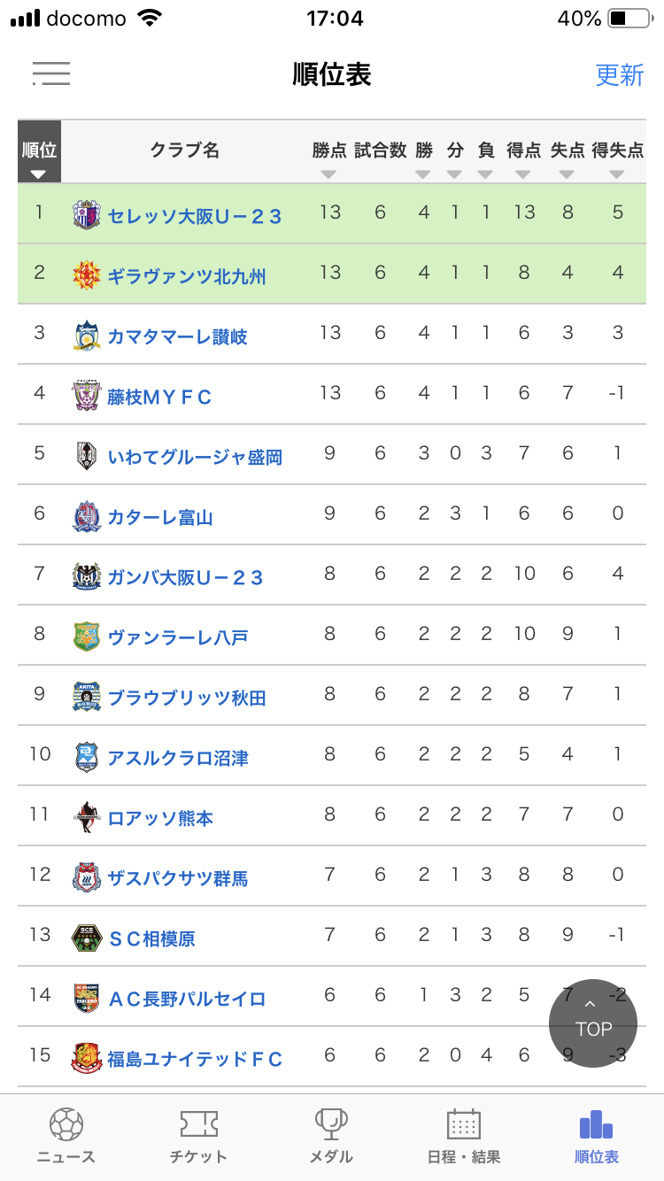Open the いわてグルージャ盛岡 team link
The height and width of the screenshot is (1181, 664).
195,457
